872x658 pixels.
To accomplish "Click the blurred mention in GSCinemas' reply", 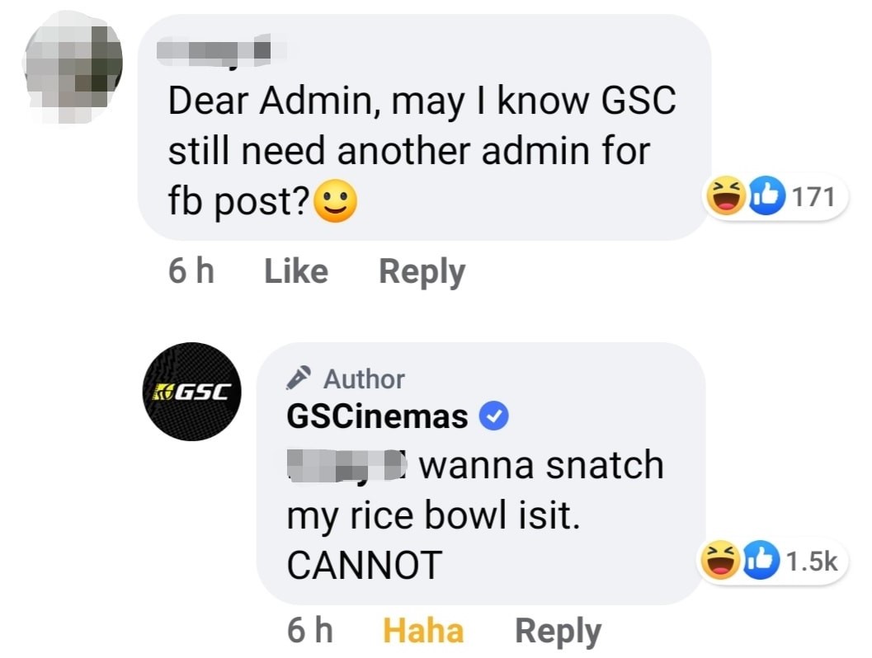I will [x=346, y=466].
